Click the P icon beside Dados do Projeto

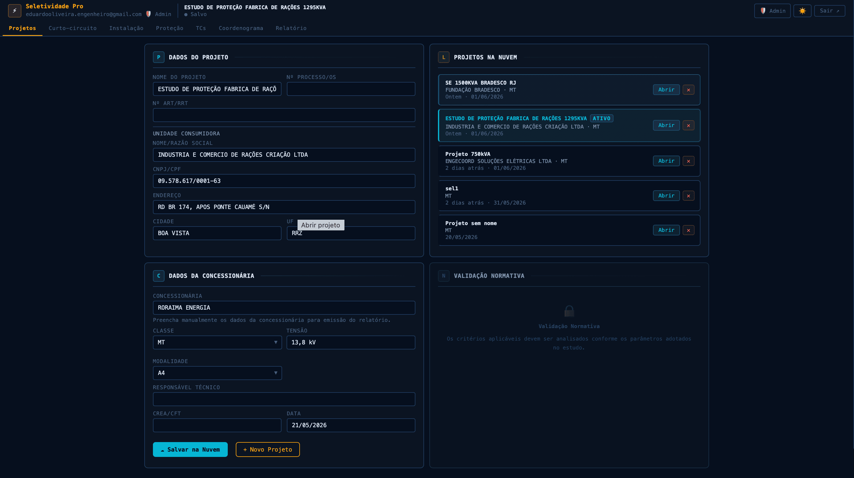pos(159,57)
